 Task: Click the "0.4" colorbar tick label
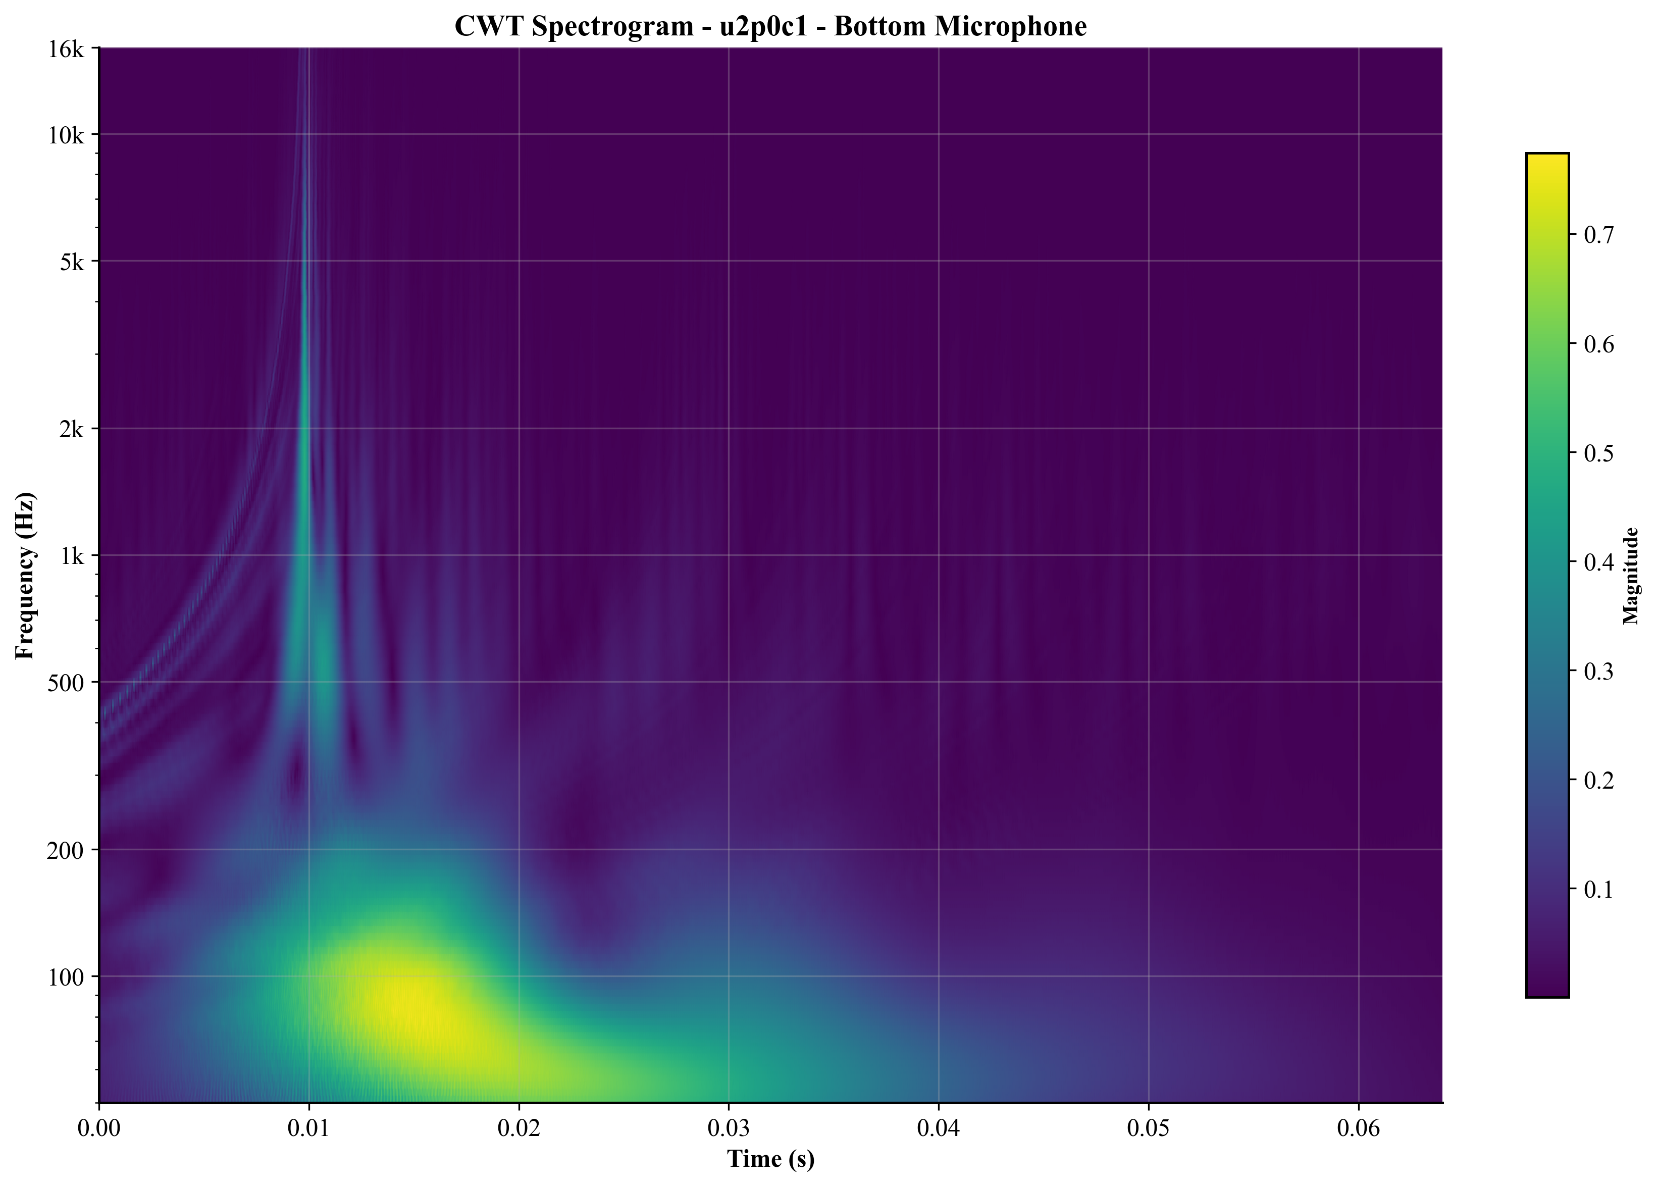[1598, 562]
